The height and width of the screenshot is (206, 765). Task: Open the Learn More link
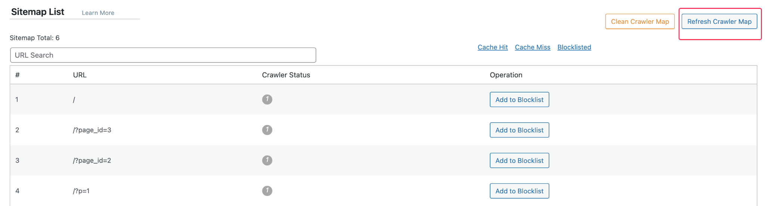tap(98, 13)
